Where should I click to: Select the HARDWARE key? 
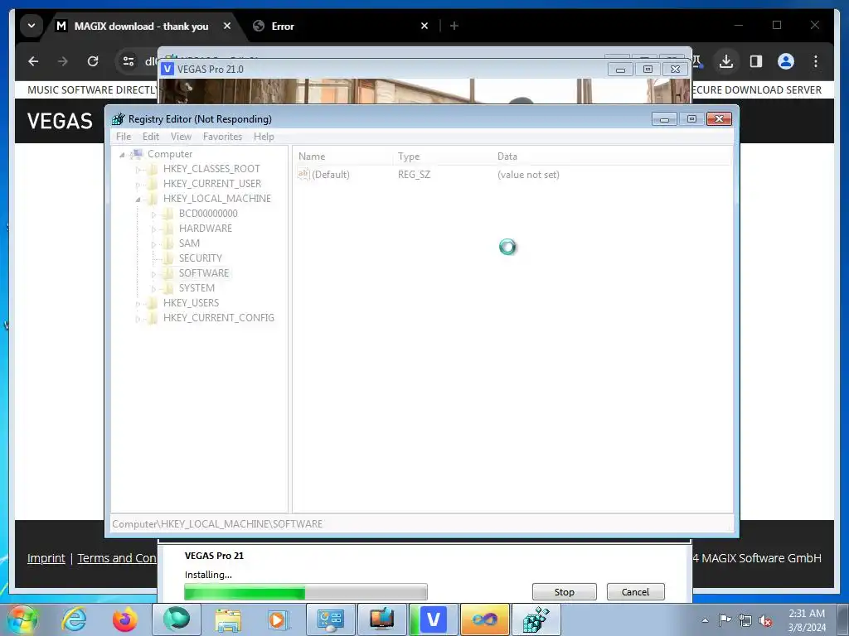pos(206,229)
